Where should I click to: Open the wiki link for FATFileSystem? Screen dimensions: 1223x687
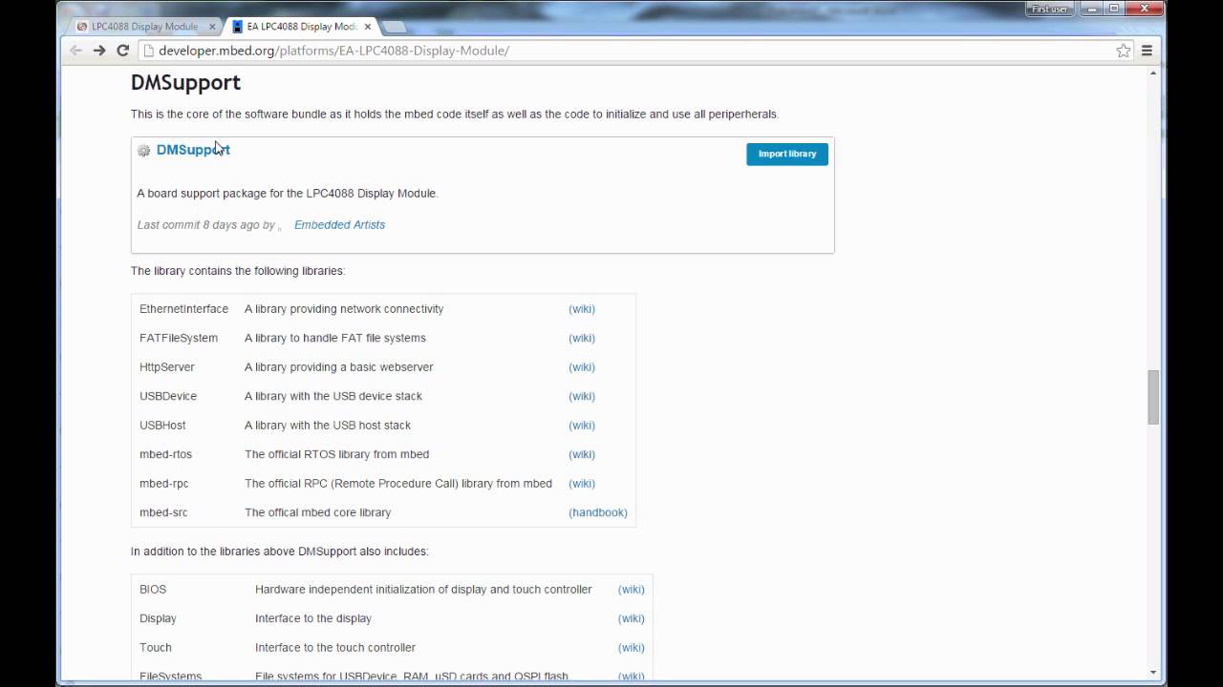pos(582,338)
